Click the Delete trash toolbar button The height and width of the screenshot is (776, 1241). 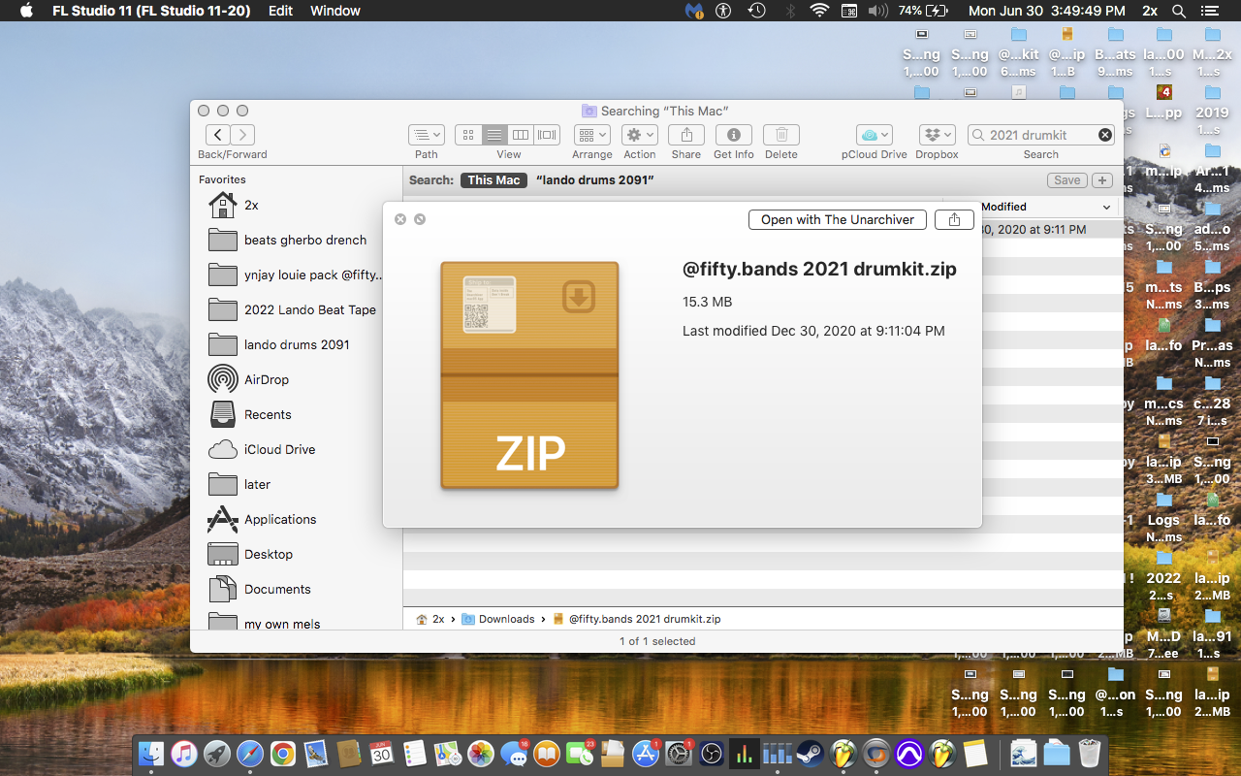[x=781, y=135]
